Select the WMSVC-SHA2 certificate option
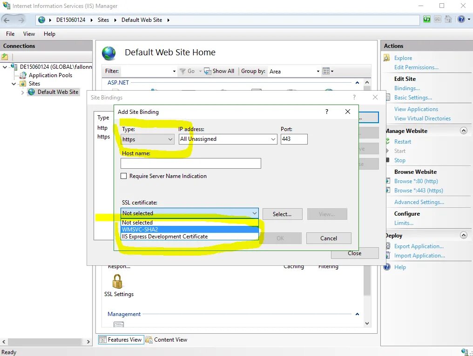 coord(189,230)
